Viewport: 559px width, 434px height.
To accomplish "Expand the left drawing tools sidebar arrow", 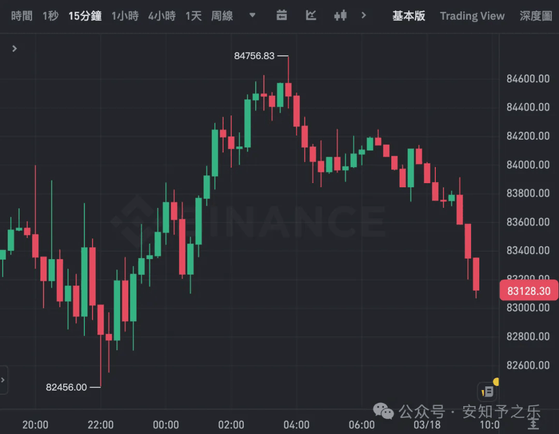I will coord(14,49).
